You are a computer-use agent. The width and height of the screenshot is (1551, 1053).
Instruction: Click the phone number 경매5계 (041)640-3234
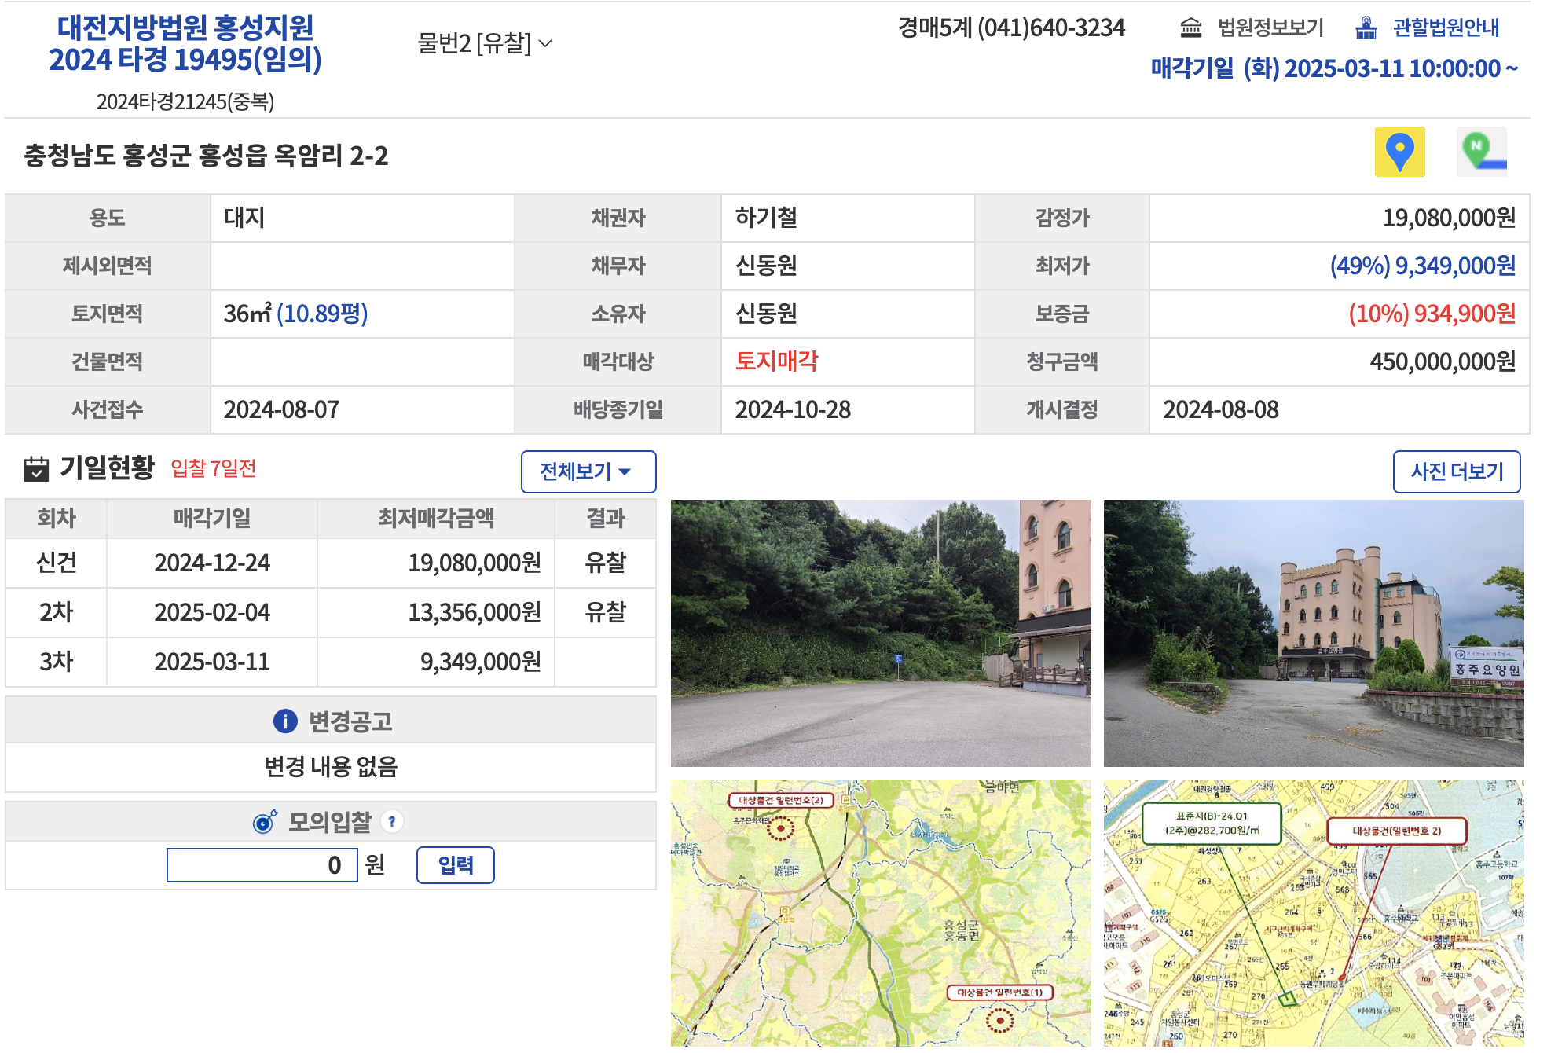(1011, 28)
